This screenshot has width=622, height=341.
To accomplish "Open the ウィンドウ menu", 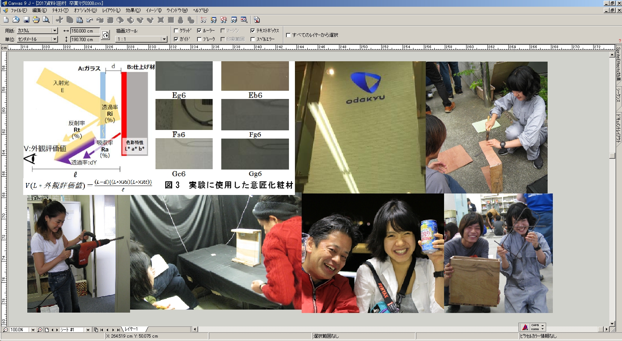I will (x=177, y=10).
